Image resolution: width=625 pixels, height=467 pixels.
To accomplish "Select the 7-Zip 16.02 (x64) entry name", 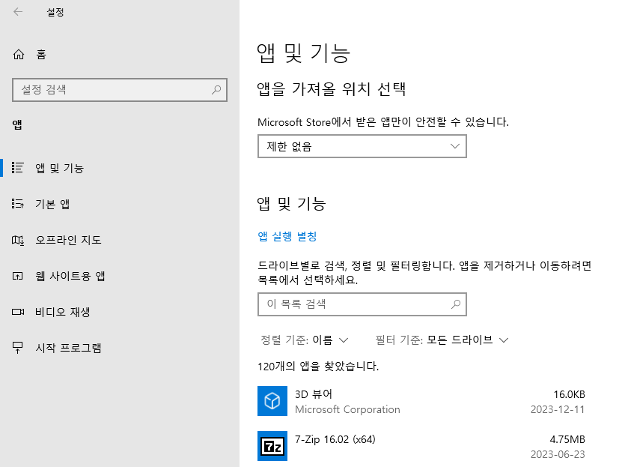I will (335, 439).
